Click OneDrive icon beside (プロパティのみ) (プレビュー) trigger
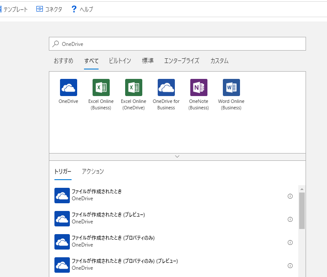Screen dimensions: 327x277 pyautogui.click(x=62, y=265)
